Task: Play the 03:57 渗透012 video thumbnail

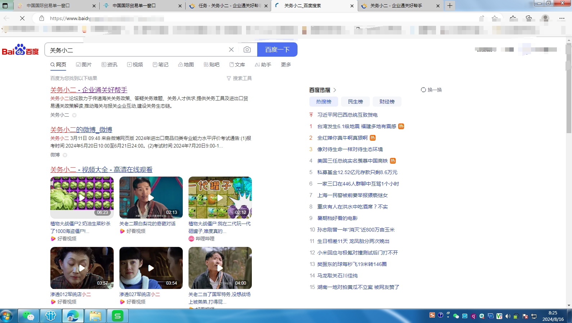Action: 82,268
